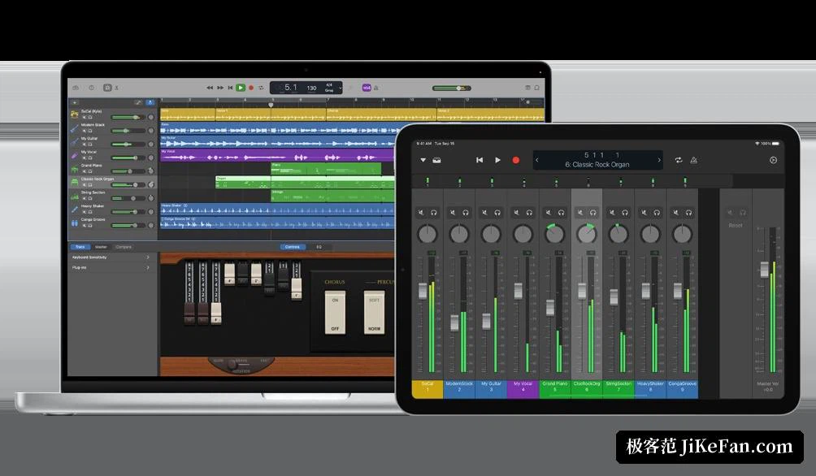Mute channel 1 SoCal on the iPad mixer
Screen dimensions: 816x476
tap(421, 212)
